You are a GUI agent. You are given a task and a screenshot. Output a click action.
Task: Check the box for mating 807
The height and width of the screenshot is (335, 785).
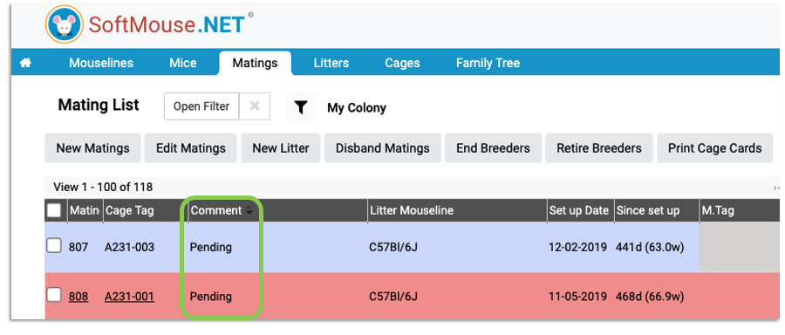click(x=54, y=246)
